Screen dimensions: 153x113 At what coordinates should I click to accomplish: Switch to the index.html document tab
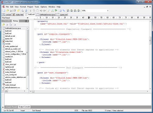18,15
